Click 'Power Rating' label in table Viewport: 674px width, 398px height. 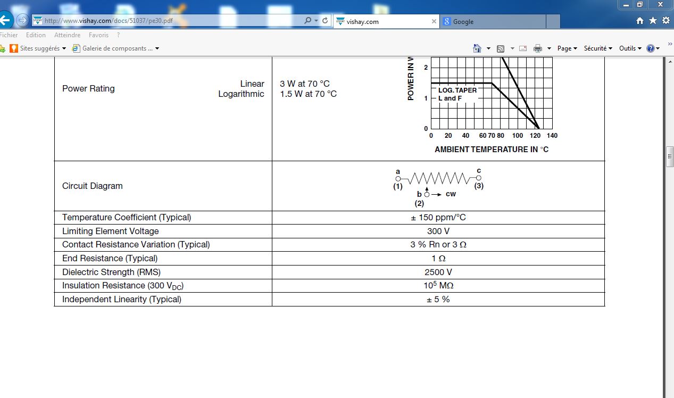pos(88,88)
